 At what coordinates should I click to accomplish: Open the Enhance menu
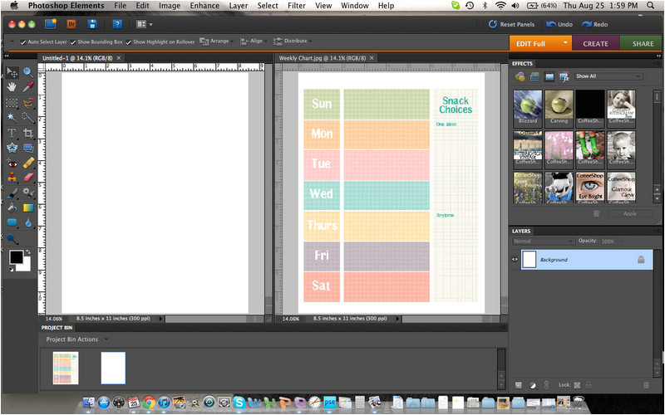[x=204, y=6]
